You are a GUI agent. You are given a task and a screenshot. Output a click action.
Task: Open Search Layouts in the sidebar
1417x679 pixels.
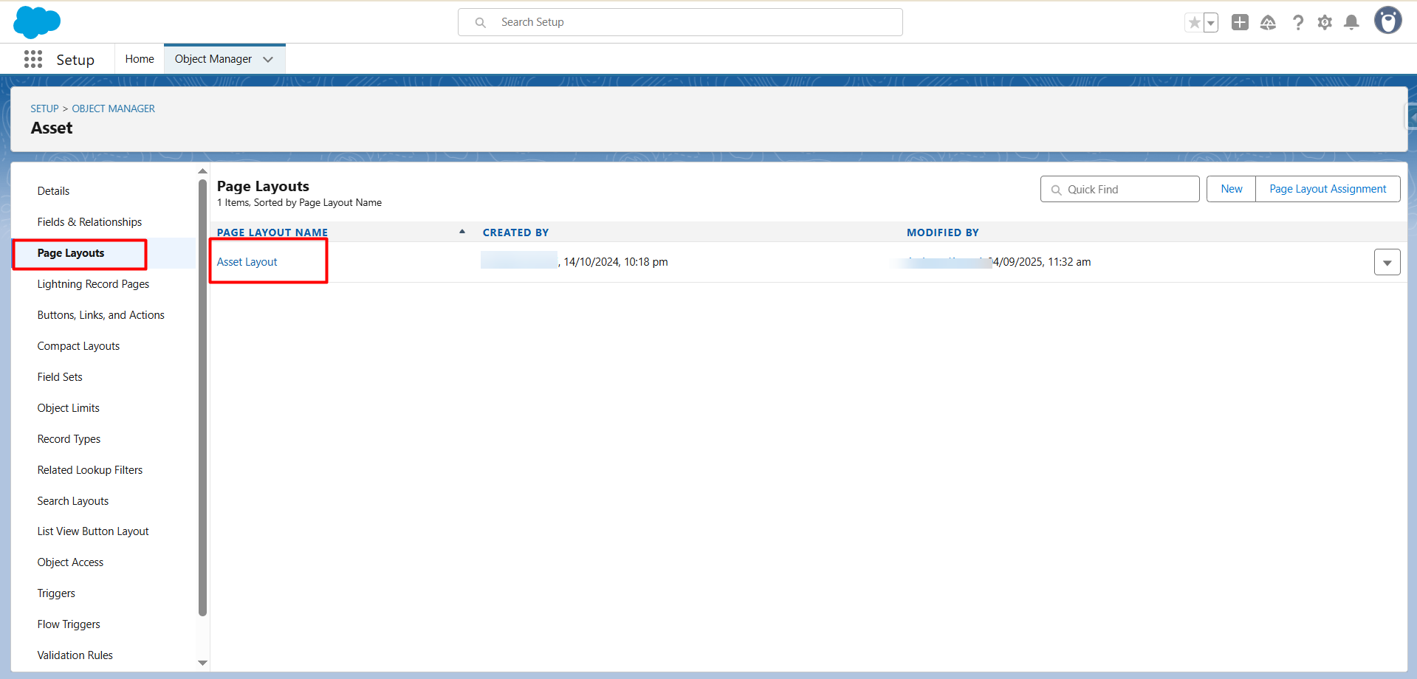pos(73,501)
